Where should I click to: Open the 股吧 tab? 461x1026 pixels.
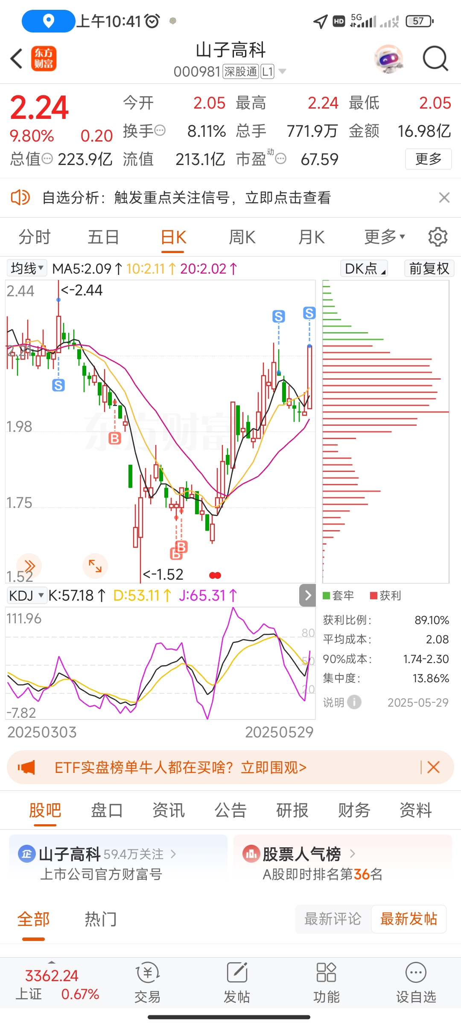(45, 810)
